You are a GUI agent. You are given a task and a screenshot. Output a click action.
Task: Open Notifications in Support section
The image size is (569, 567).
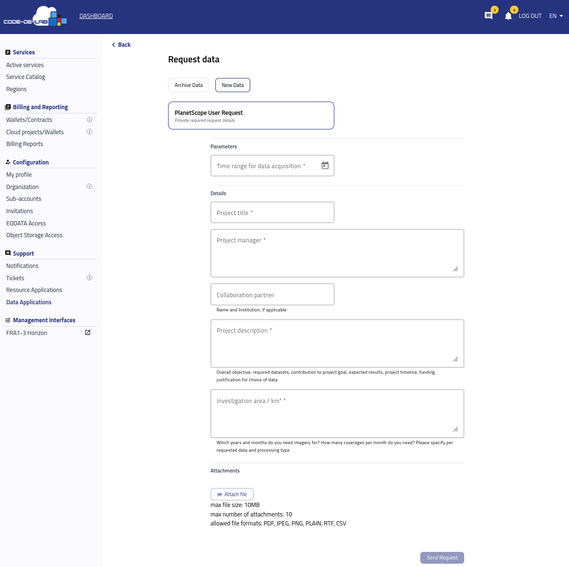(22, 266)
